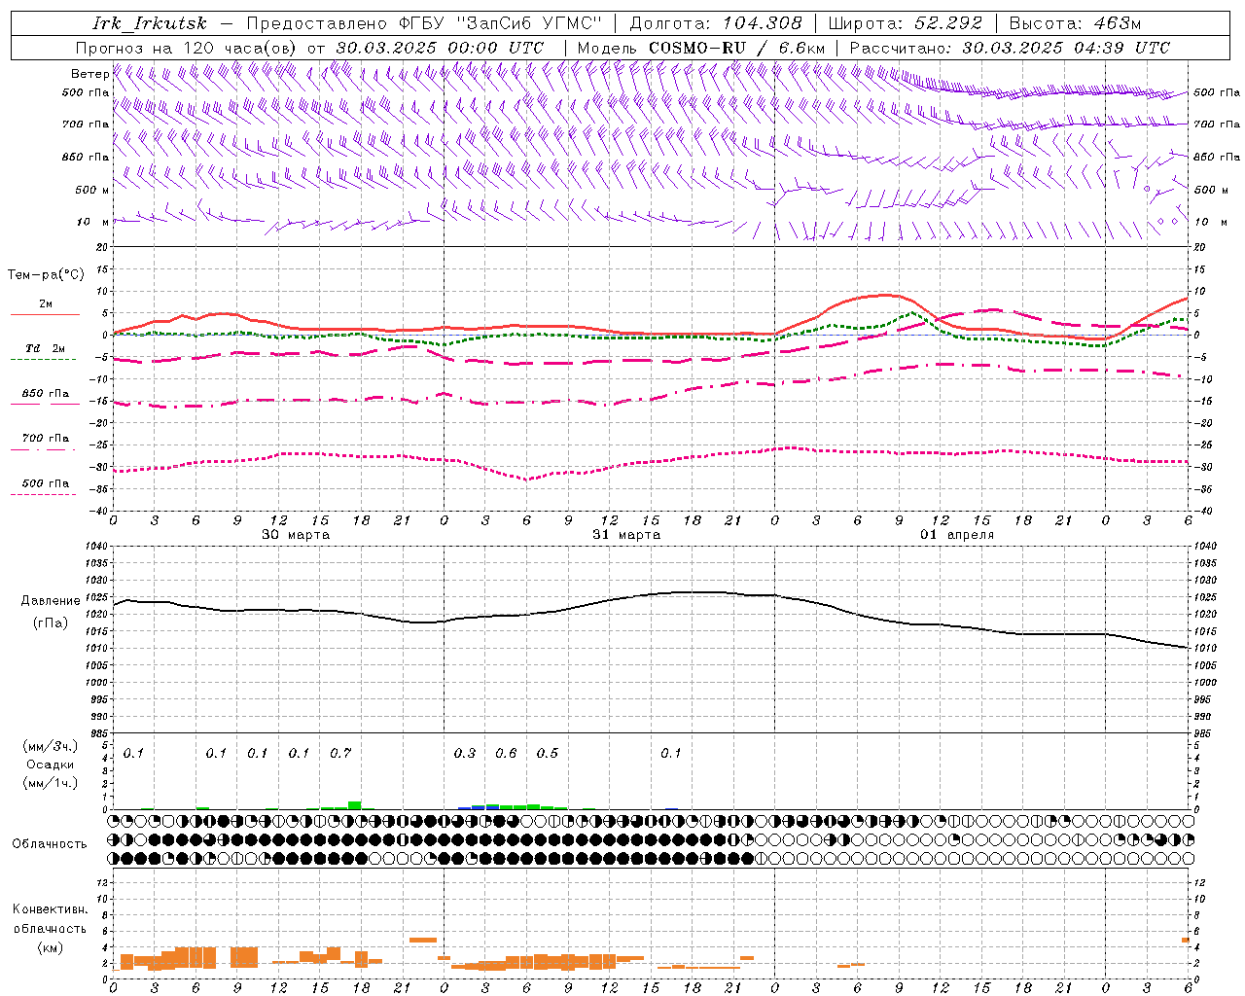Select the left "10 м" wind level label
The image size is (1245, 996).
click(x=92, y=222)
